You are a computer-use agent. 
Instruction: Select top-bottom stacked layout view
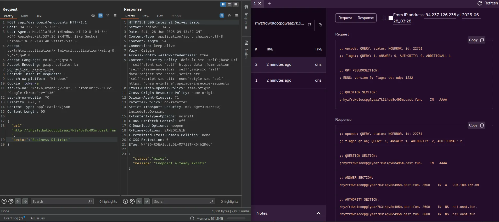click(229, 4)
